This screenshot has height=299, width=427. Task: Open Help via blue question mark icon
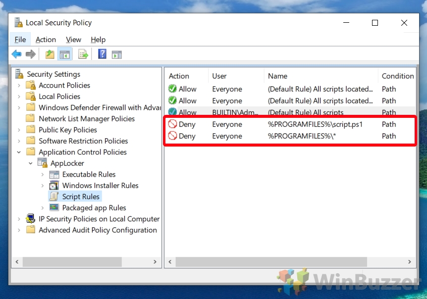(102, 54)
